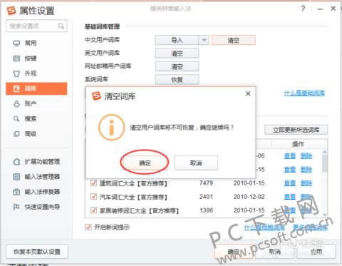Toggle the 开启新词提示 checkbox
Viewport: 342px width, 266px height.
(88, 227)
